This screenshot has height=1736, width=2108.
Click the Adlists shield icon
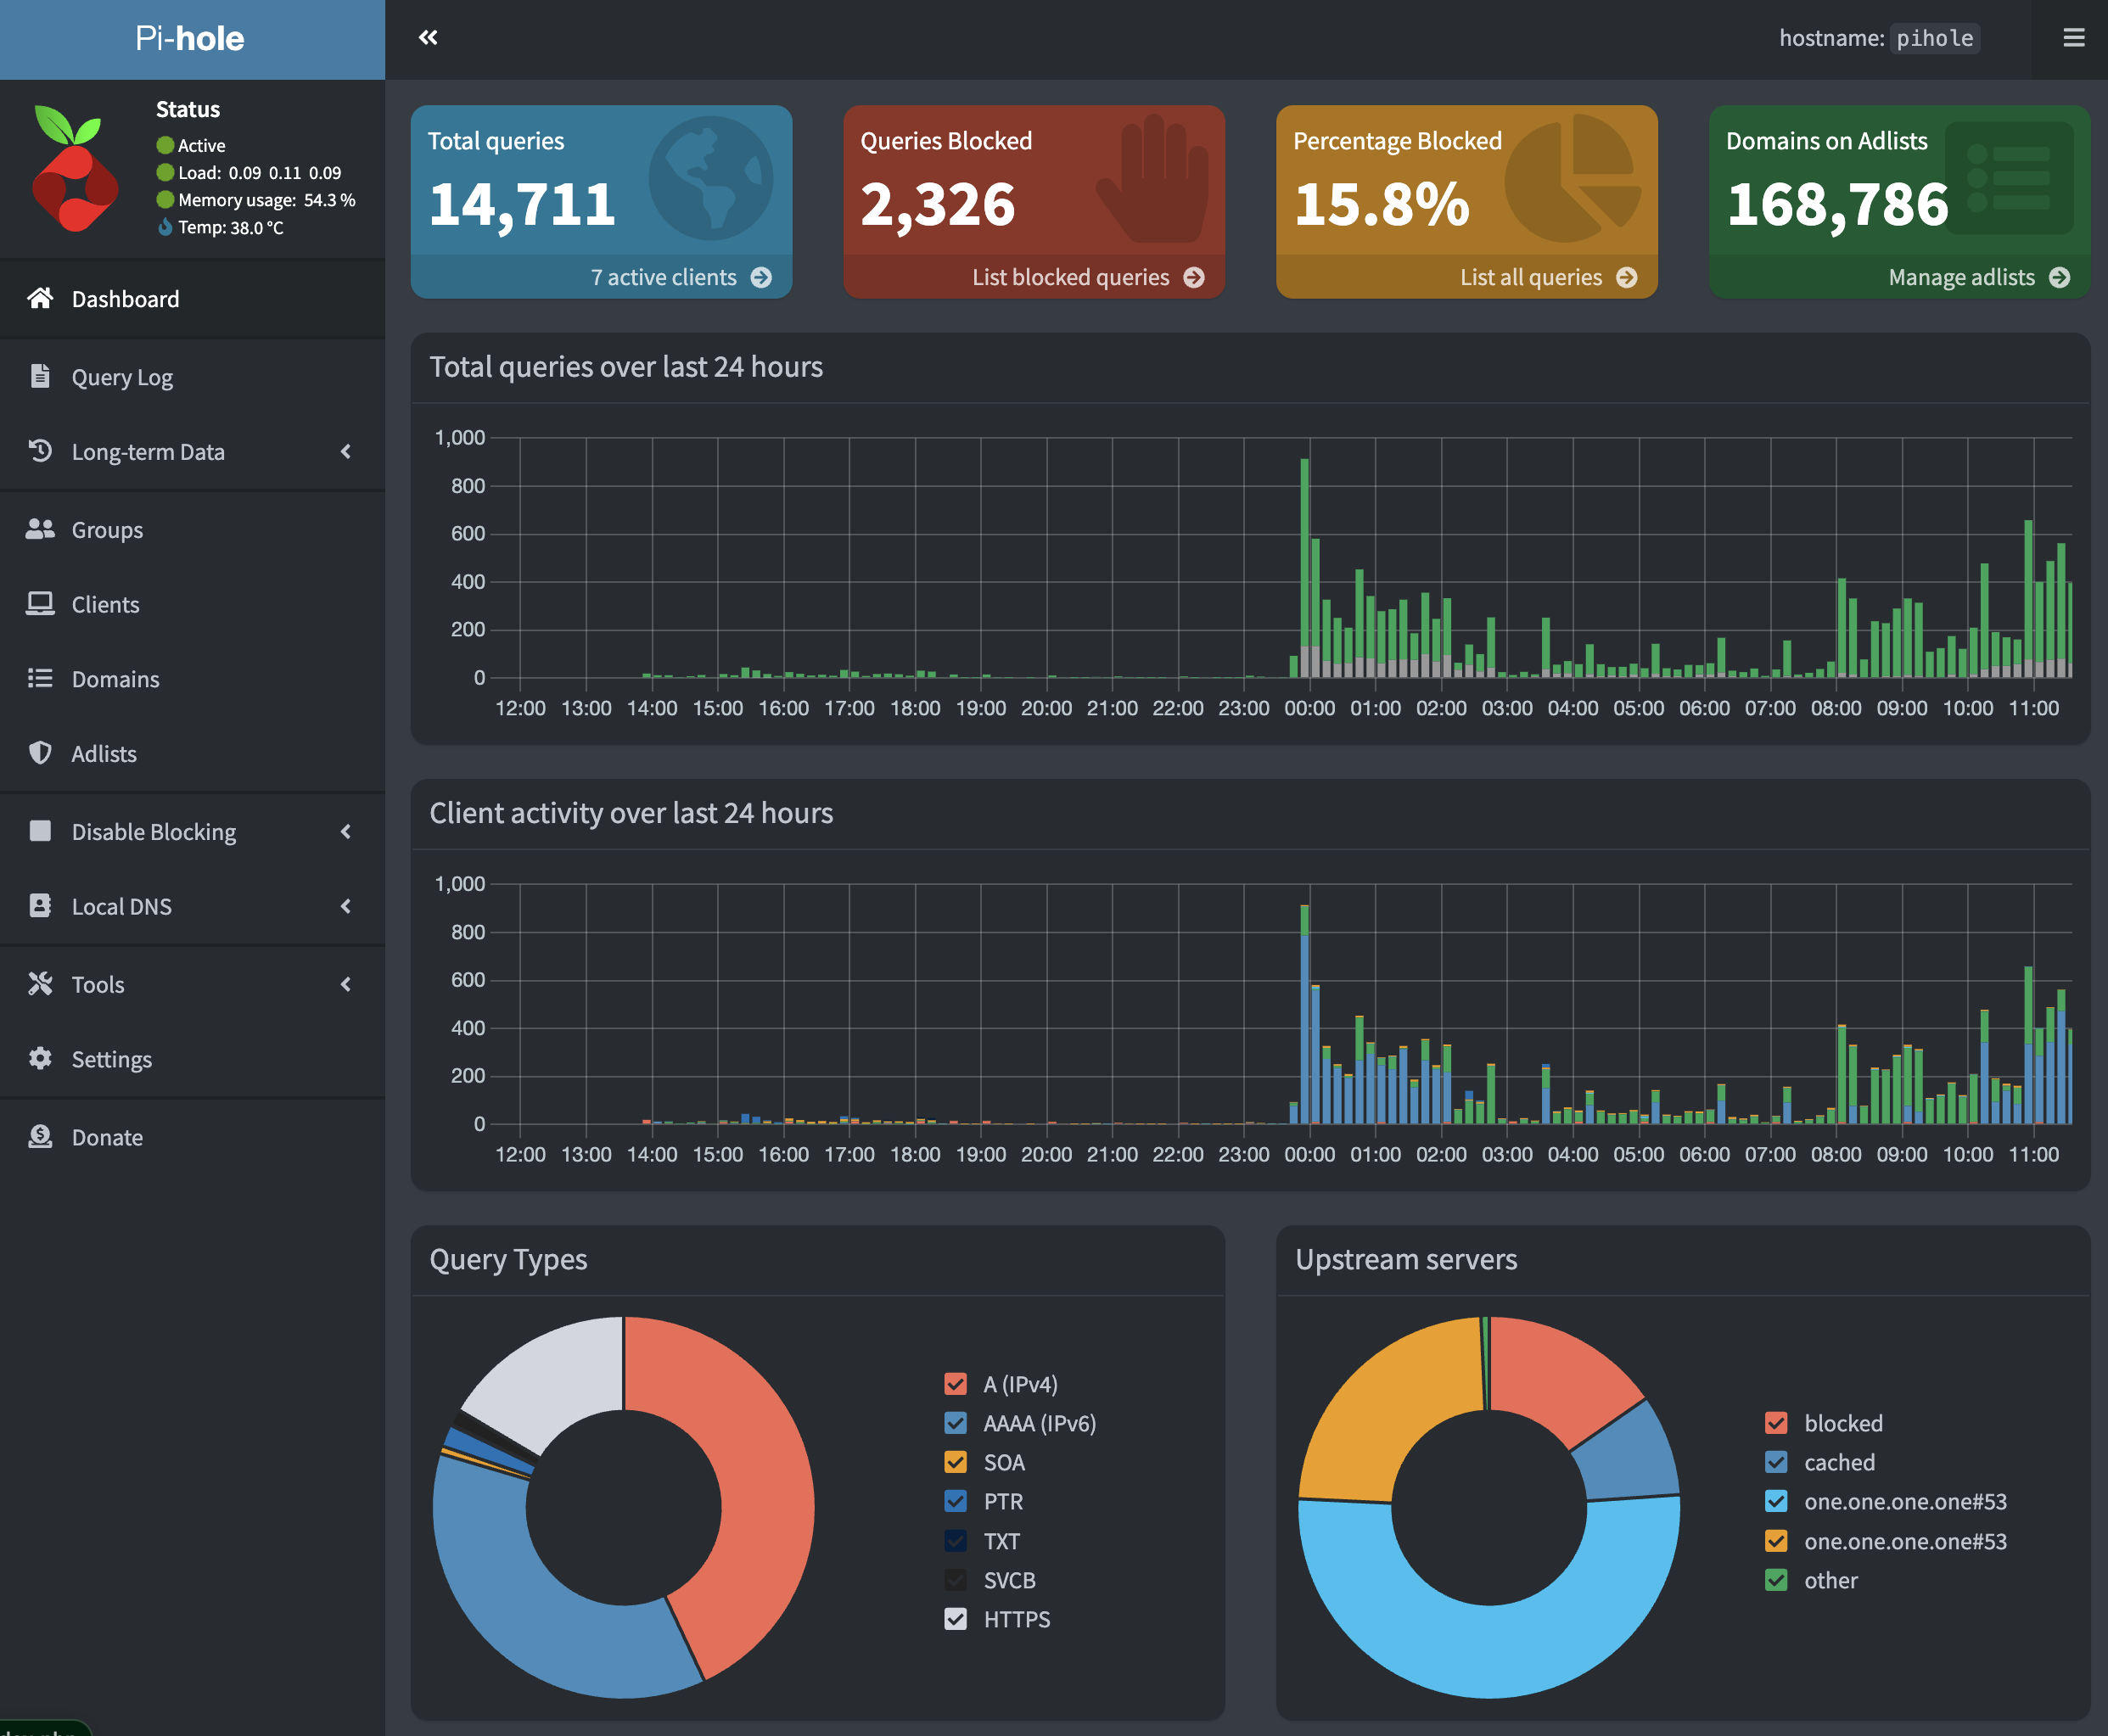coord(40,753)
